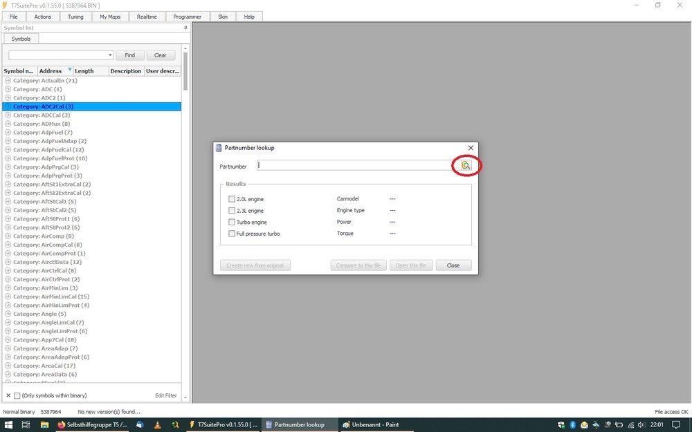Image resolution: width=692 pixels, height=432 pixels.
Task: Click Compare to this file button
Action: [358, 265]
